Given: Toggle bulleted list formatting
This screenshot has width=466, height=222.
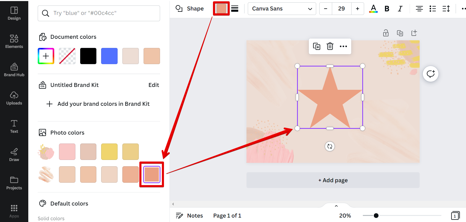Looking at the screenshot, I should (x=432, y=9).
